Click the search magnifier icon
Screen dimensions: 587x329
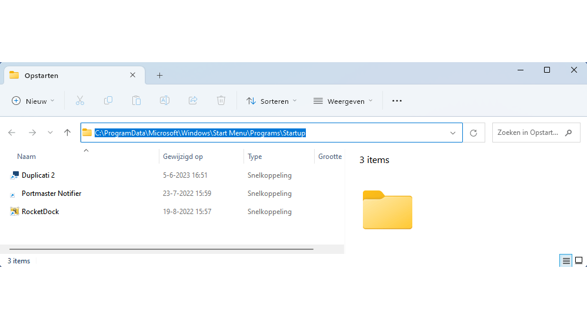point(569,133)
